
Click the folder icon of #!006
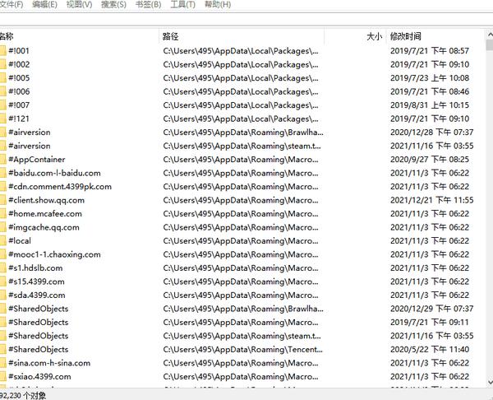tap(2, 91)
